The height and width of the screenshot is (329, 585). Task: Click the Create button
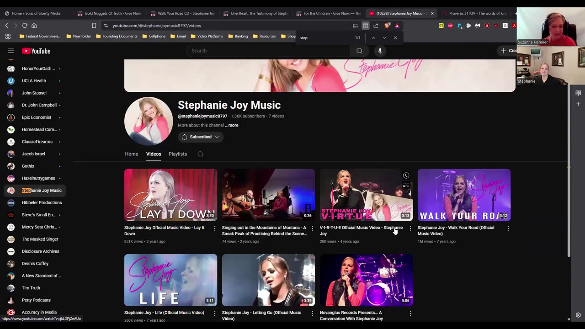(x=507, y=51)
